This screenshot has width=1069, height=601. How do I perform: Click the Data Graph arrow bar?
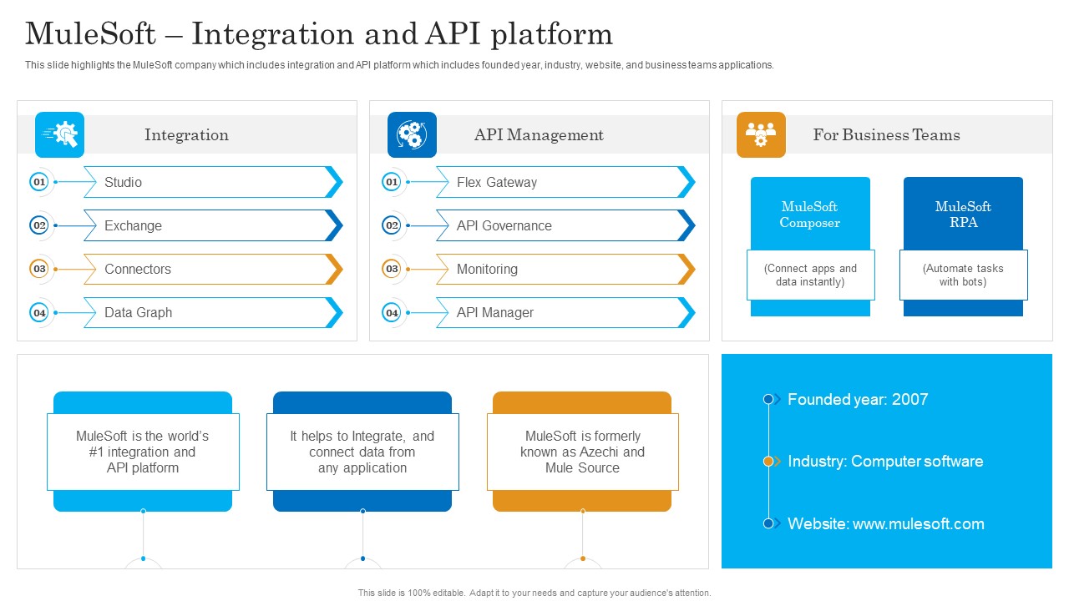(213, 312)
